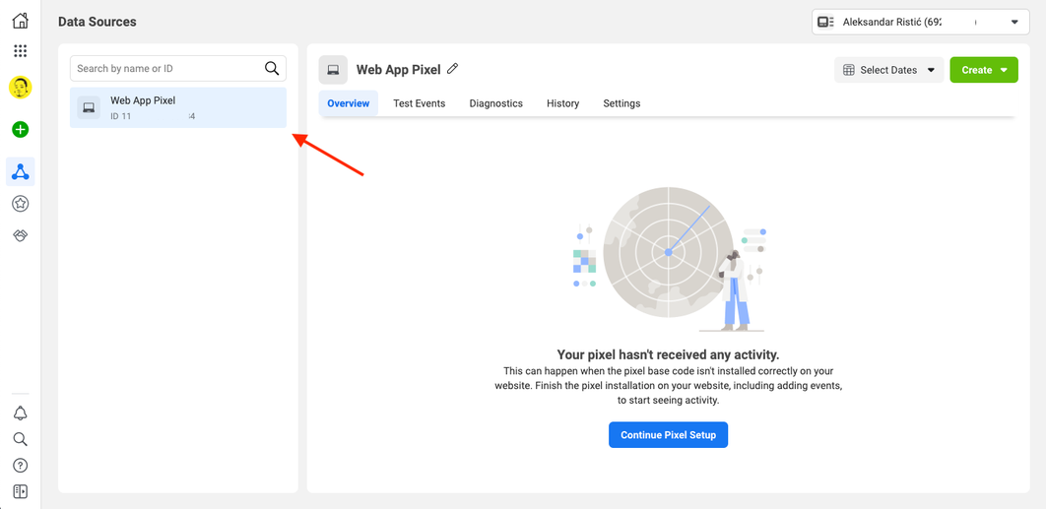This screenshot has height=509, width=1046.
Task: Open the Aleksandar Ristić account selector
Action: coord(921,22)
